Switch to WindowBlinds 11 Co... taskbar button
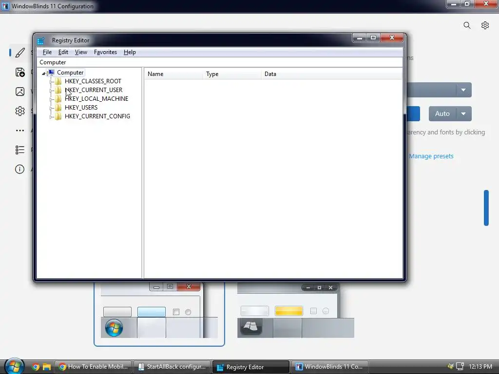 coord(329,367)
